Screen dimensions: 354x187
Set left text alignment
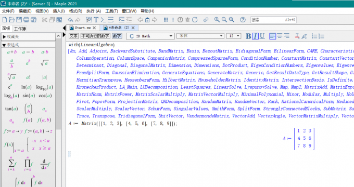click(x=272, y=36)
